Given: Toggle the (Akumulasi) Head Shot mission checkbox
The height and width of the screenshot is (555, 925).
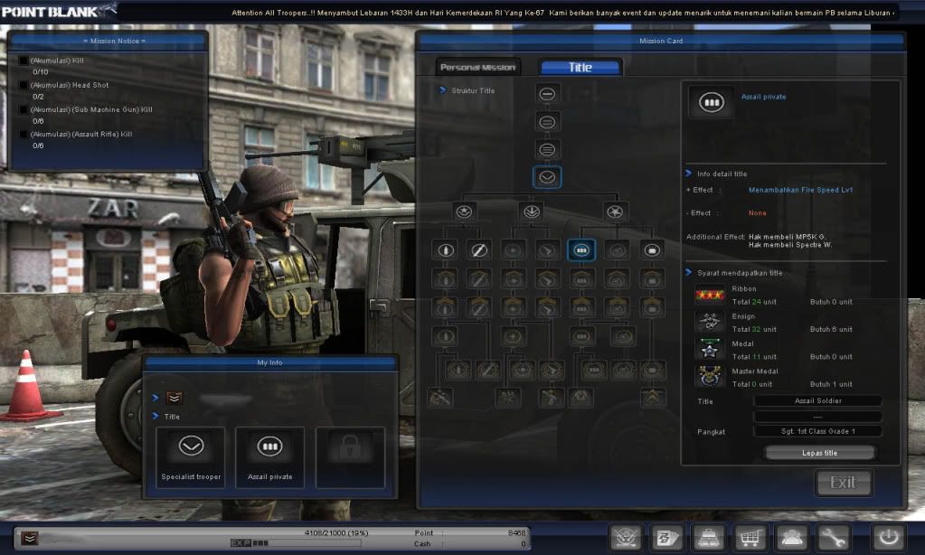Looking at the screenshot, I should [24, 86].
